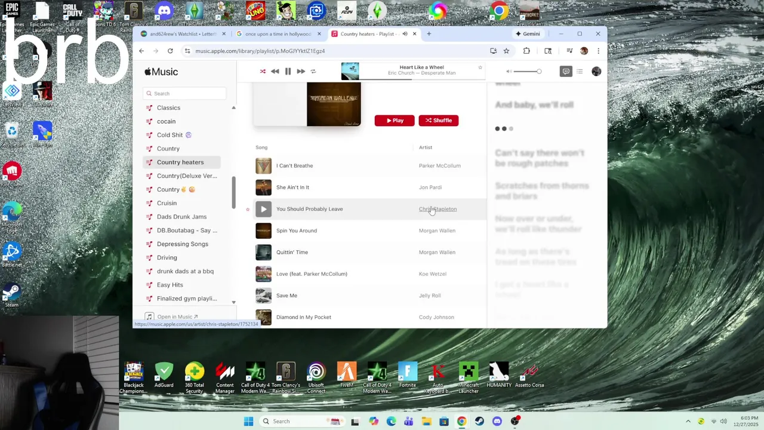Open Discord from the taskbar
The width and height of the screenshot is (764, 430).
coord(497,421)
